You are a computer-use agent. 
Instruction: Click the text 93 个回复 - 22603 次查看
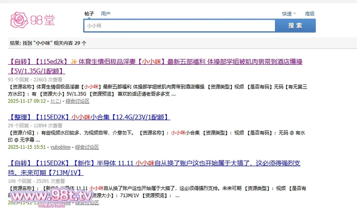coord(35,80)
